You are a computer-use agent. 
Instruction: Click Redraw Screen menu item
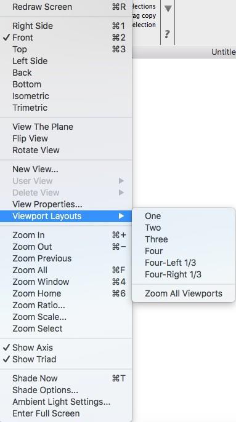click(x=66, y=7)
